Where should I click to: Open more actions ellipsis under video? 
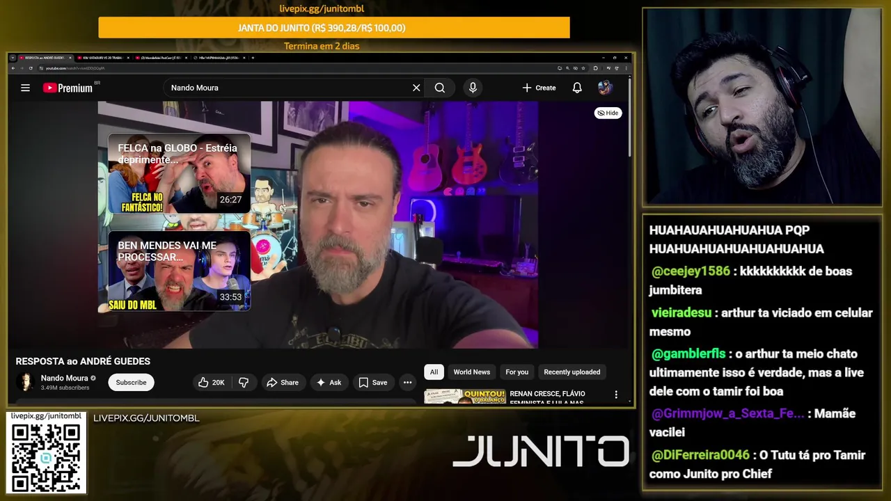click(407, 382)
